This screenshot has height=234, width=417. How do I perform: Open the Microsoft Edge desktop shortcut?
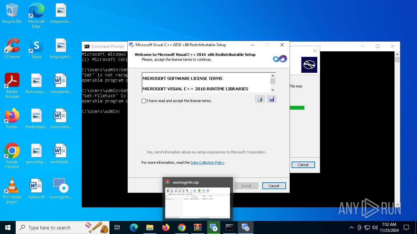click(36, 15)
